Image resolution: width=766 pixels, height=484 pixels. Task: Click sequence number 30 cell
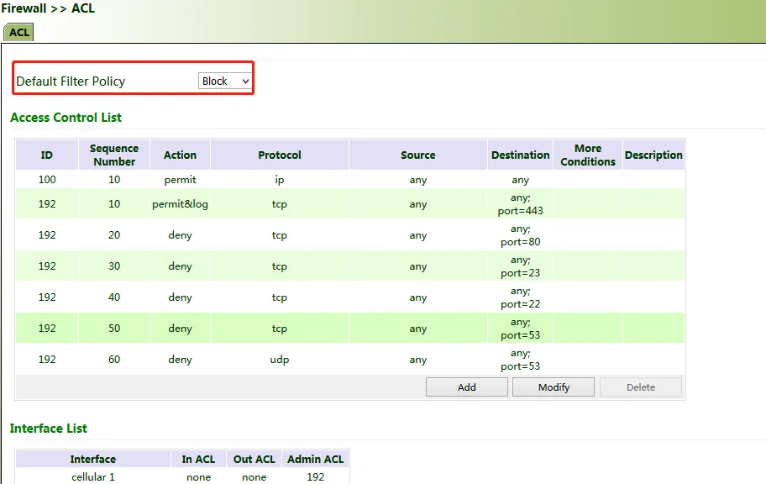[114, 266]
